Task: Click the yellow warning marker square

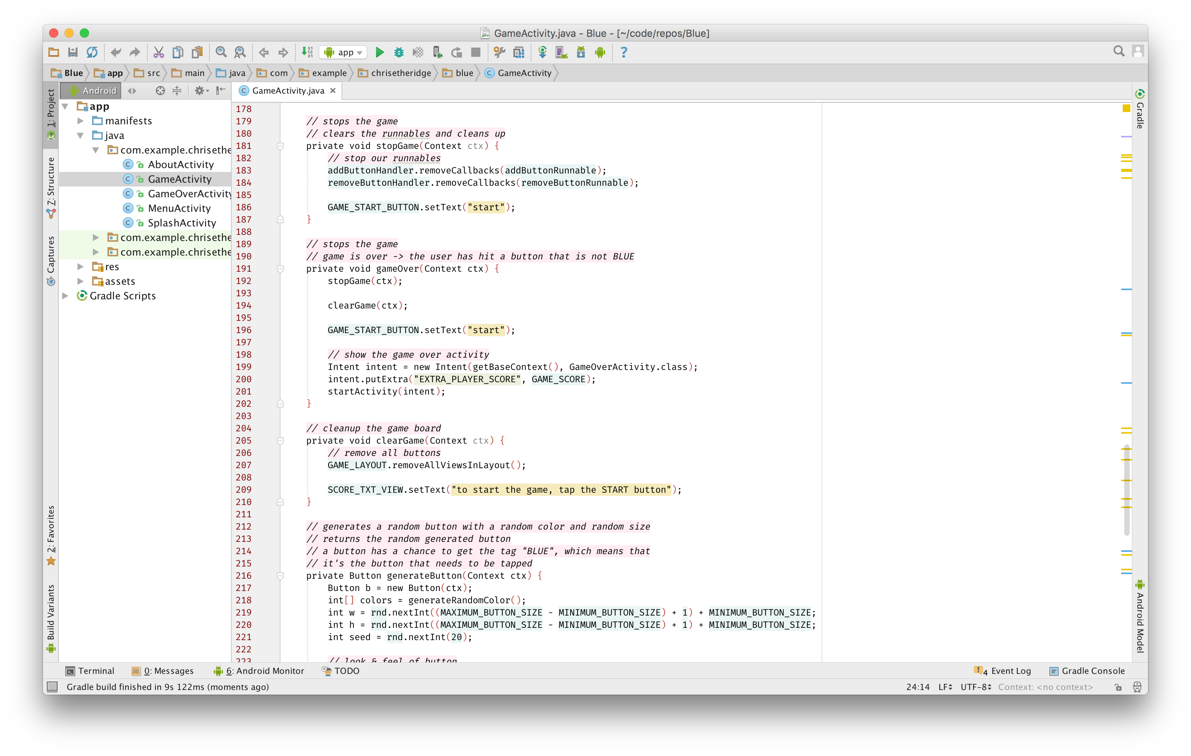Action: 1126,108
